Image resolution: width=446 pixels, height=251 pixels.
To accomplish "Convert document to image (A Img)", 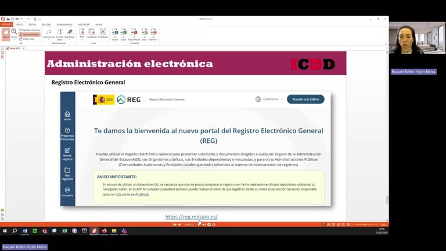I will (145, 34).
